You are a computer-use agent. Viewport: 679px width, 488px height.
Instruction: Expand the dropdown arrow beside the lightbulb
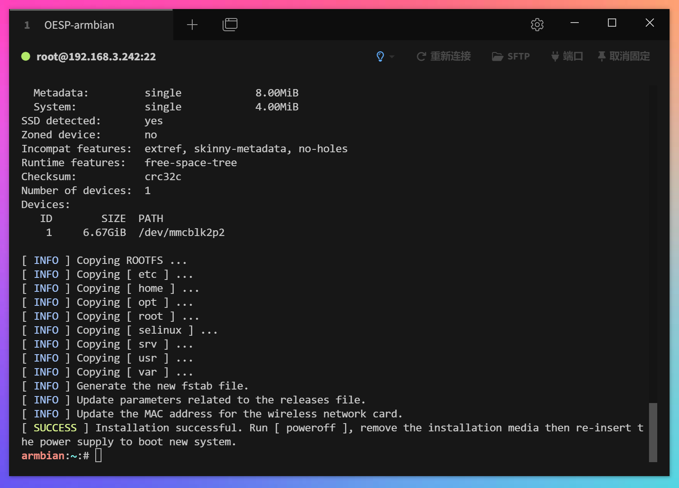coord(392,57)
